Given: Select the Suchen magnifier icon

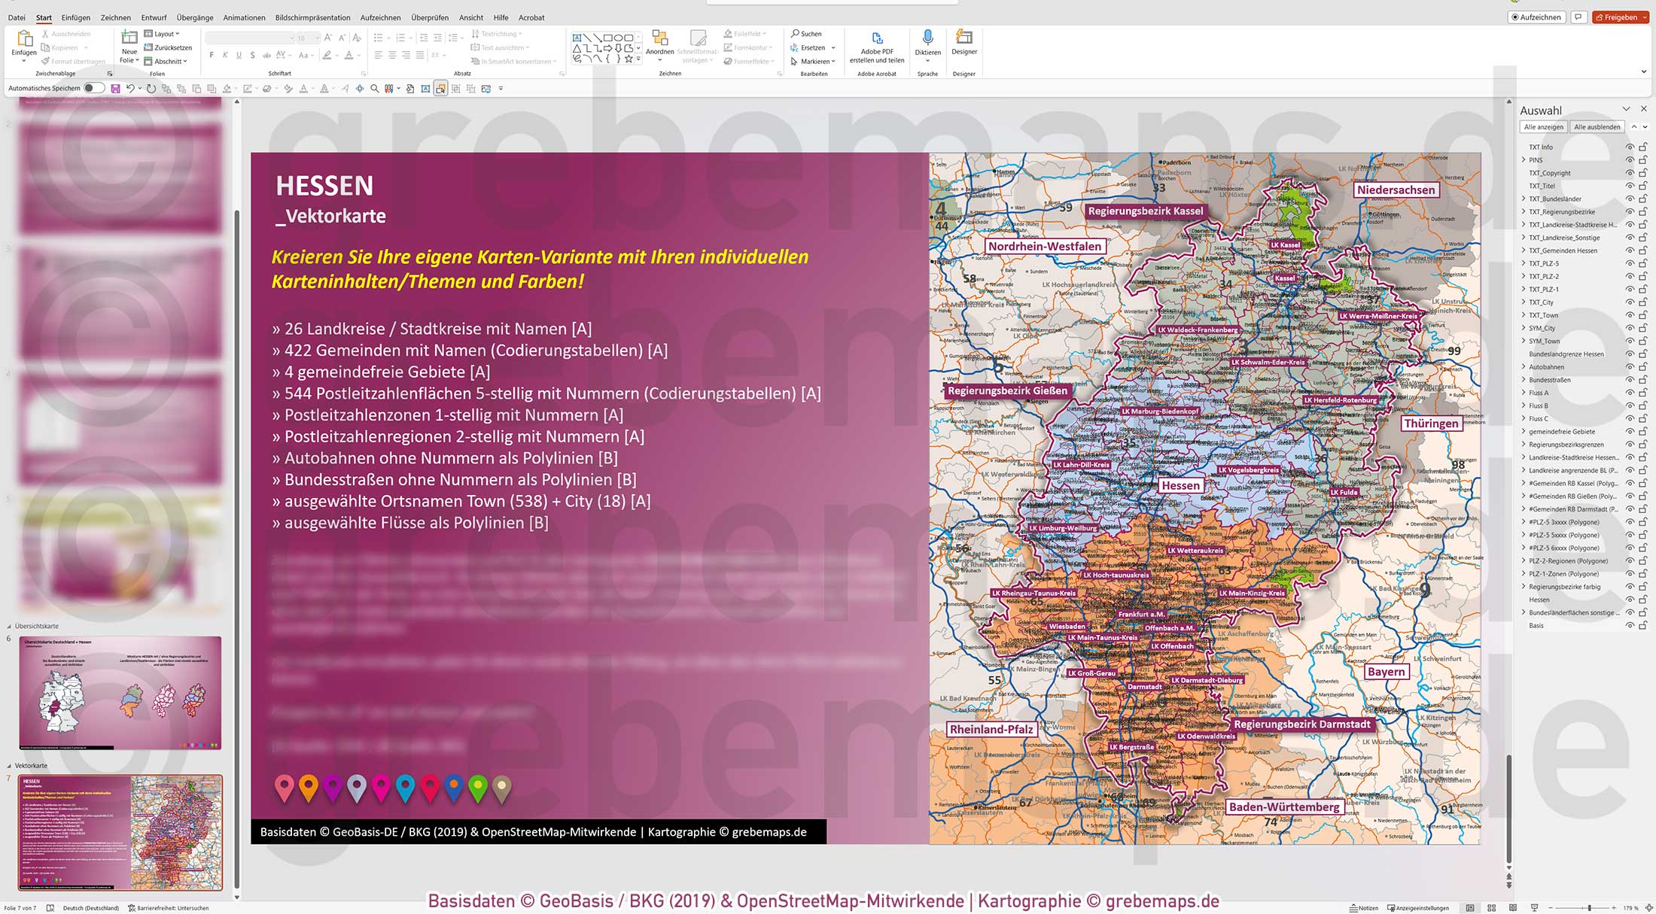Looking at the screenshot, I should click(x=795, y=33).
